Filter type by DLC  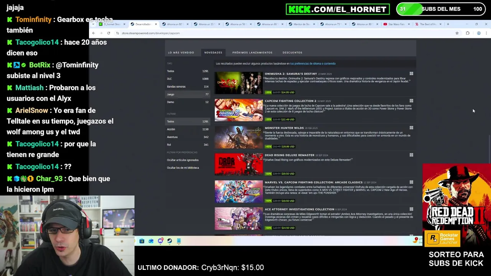pyautogui.click(x=188, y=79)
